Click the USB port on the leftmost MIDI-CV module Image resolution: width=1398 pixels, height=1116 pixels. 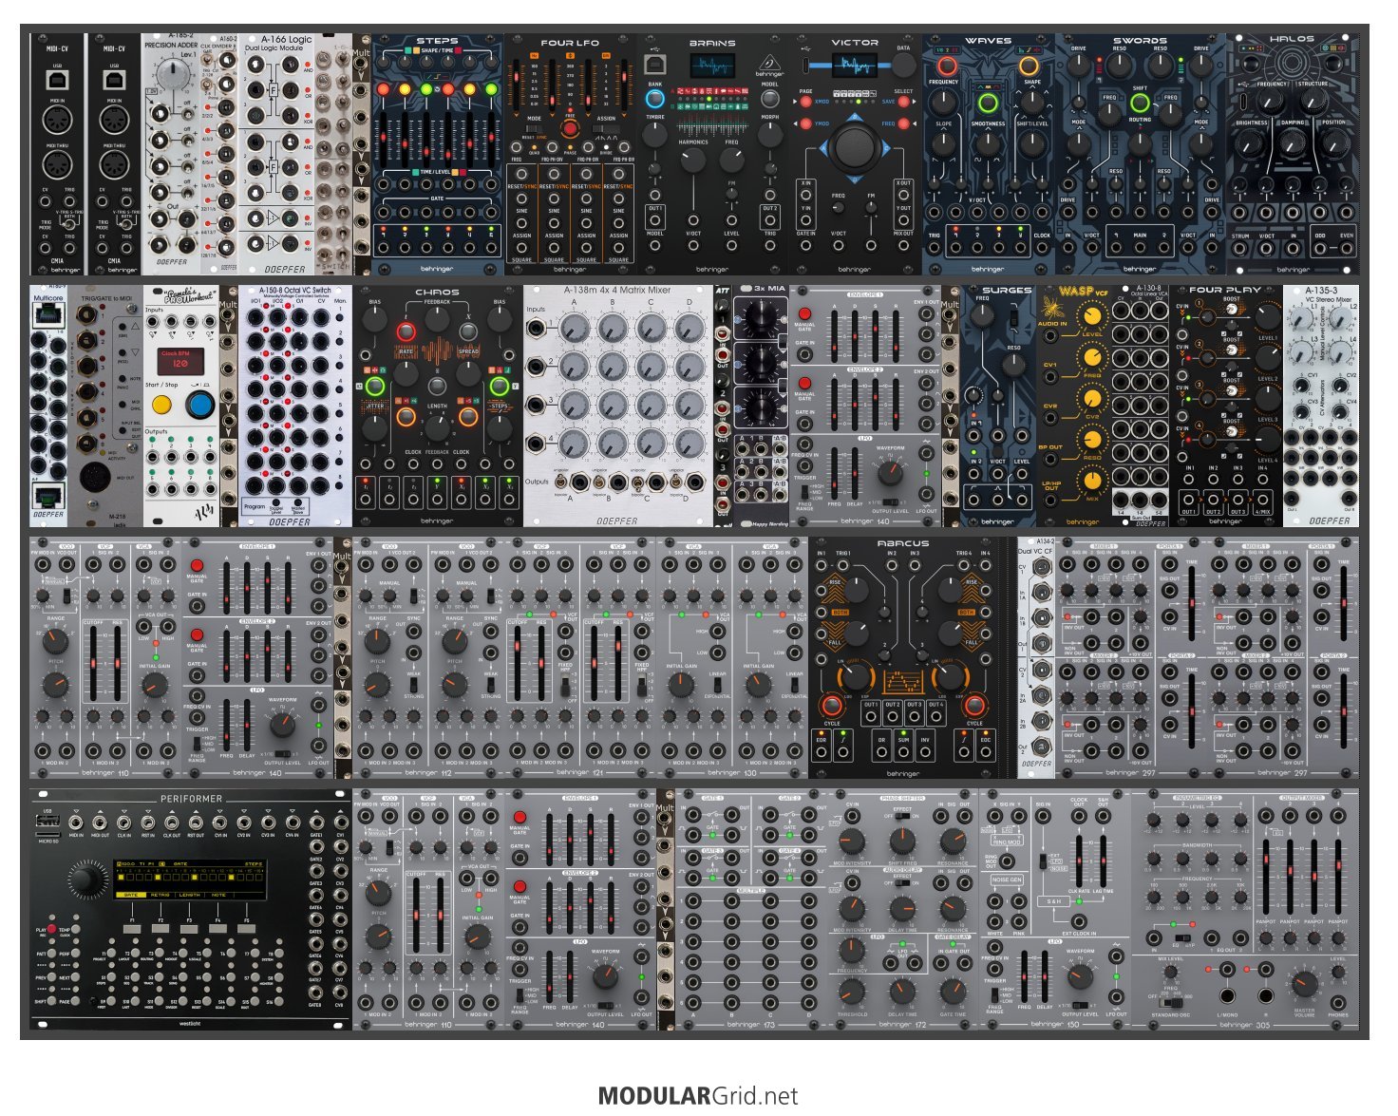[x=57, y=81]
